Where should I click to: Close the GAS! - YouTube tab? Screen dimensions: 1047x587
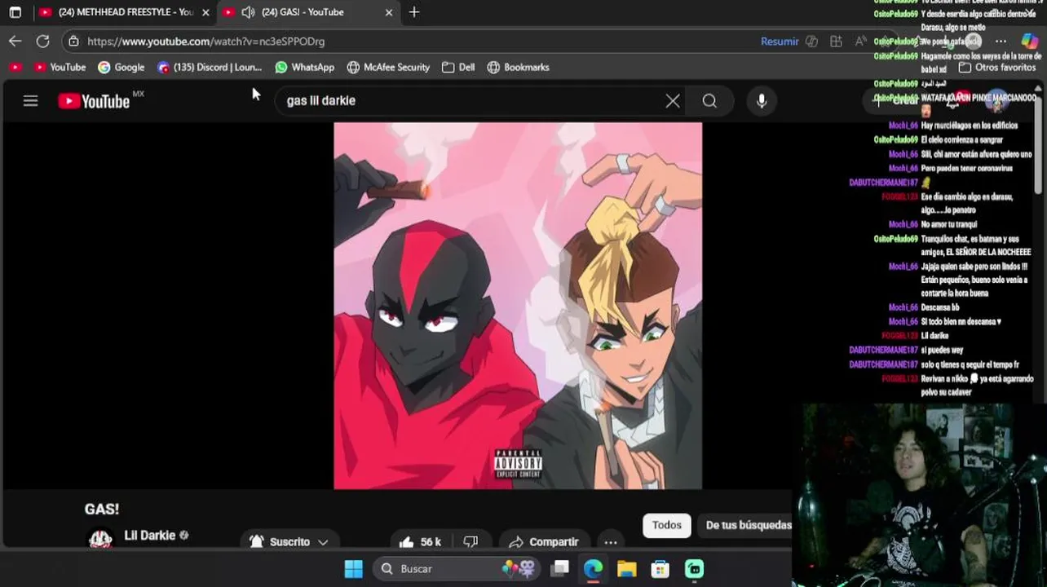[x=389, y=12]
